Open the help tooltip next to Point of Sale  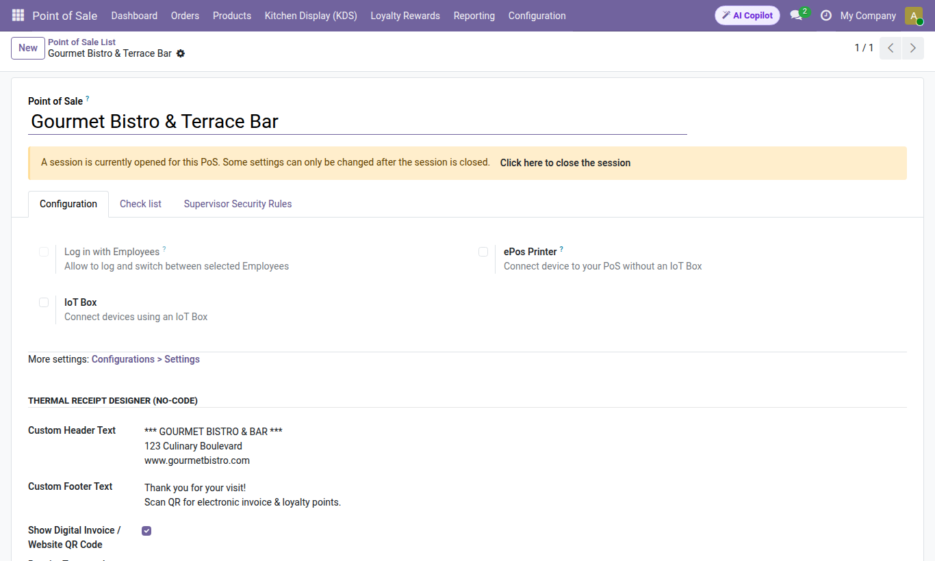(x=88, y=99)
